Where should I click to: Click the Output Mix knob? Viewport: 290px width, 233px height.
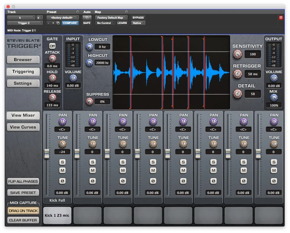click(274, 98)
